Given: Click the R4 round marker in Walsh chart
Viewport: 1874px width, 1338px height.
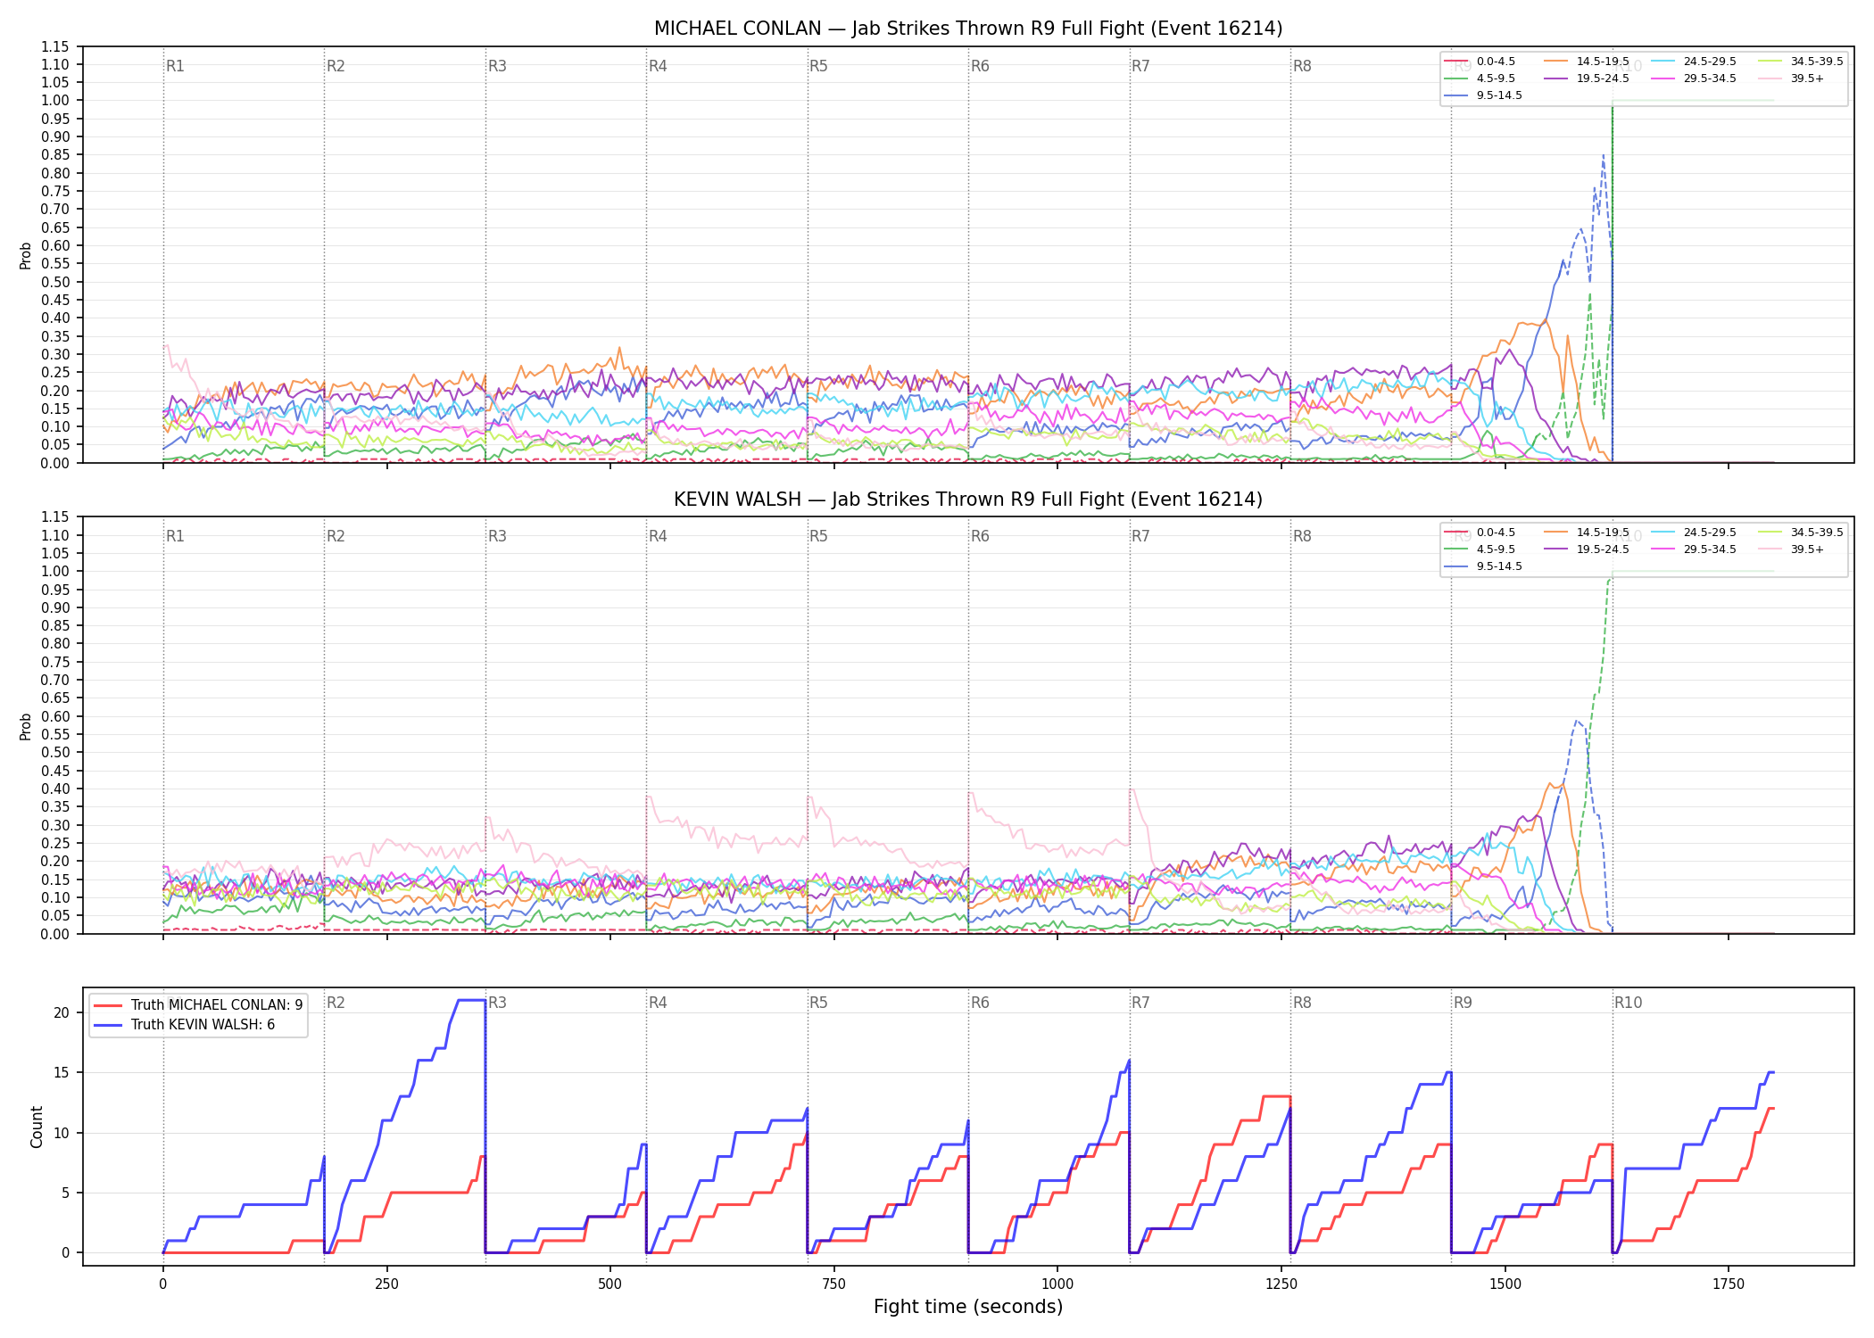Looking at the screenshot, I should 658,536.
